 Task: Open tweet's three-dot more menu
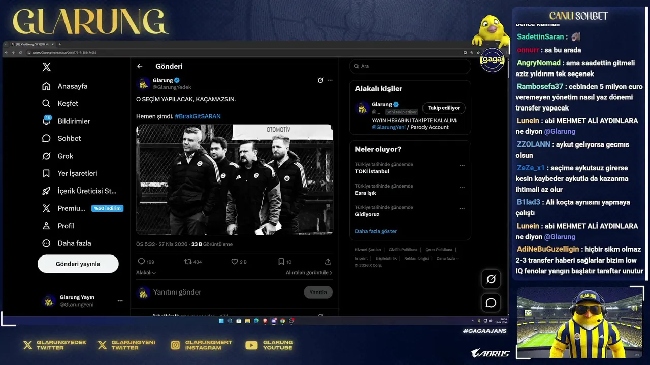click(330, 80)
